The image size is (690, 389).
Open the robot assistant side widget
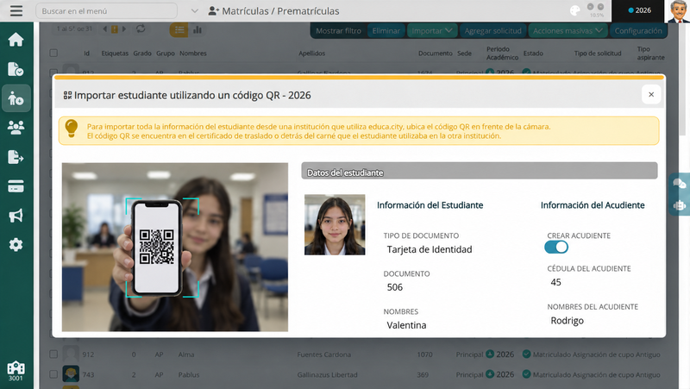click(680, 205)
